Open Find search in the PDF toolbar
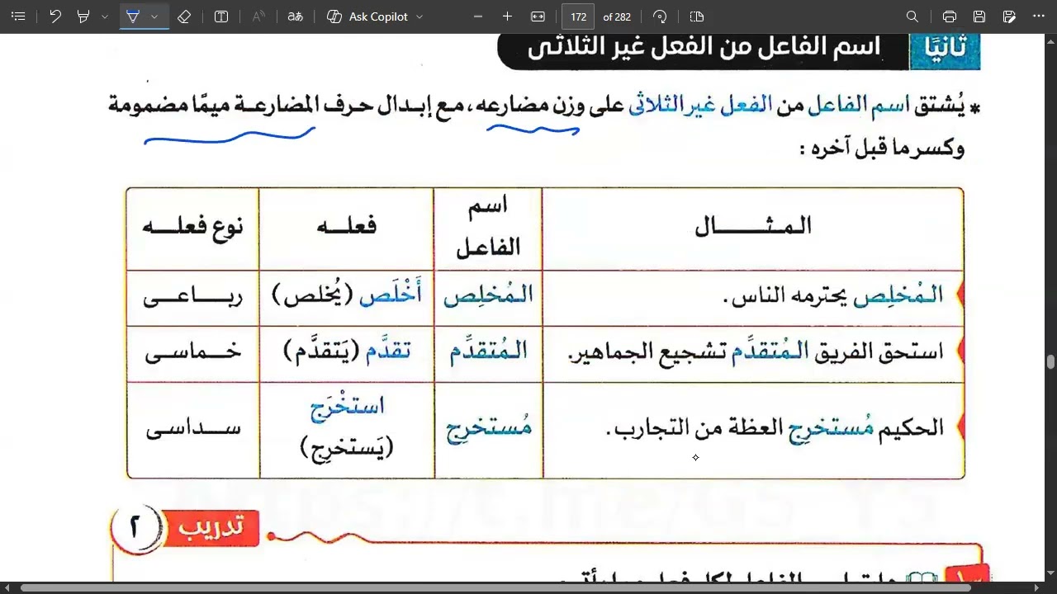This screenshot has width=1057, height=594. point(912,16)
